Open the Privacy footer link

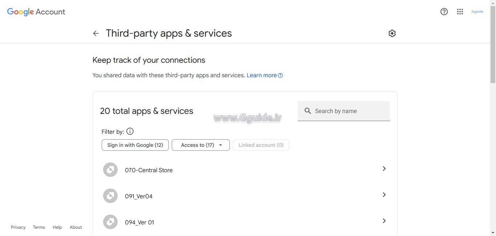(18, 227)
